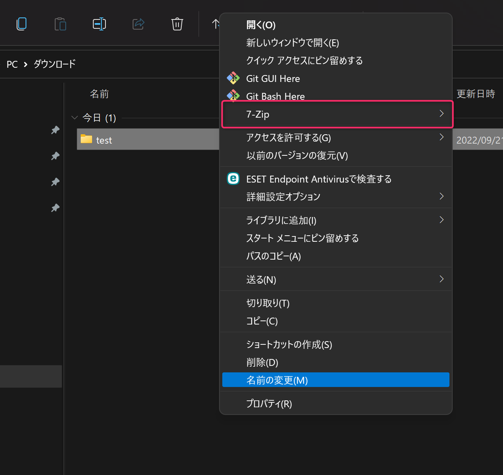Collapse the 今日 (1) group chevron
This screenshot has width=503, height=475.
(x=75, y=118)
